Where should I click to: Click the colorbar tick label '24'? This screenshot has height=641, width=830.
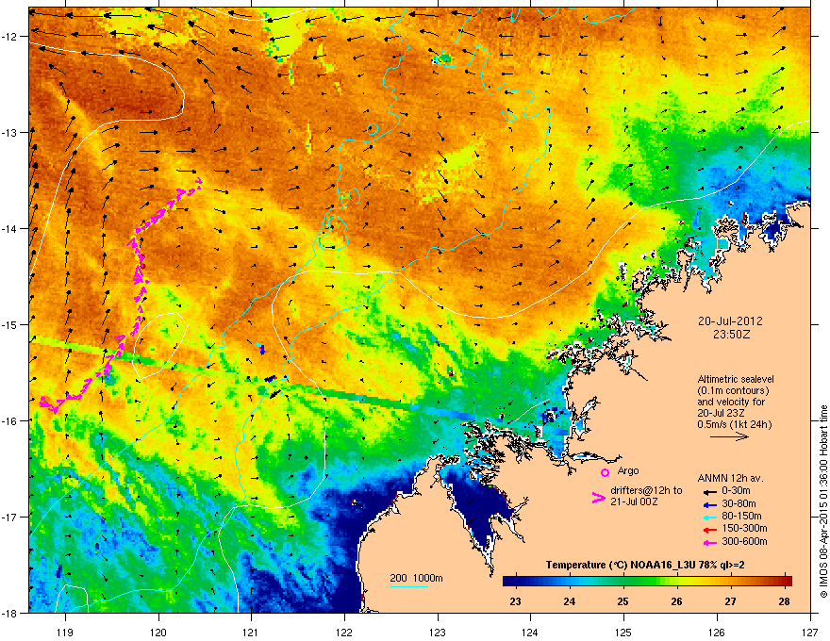(569, 601)
